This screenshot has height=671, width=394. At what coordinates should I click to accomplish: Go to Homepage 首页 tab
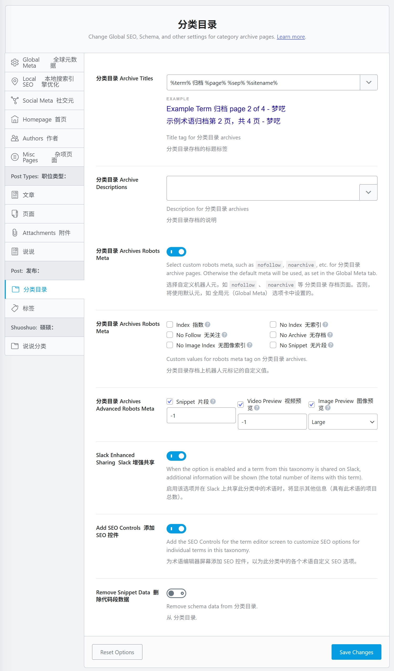point(44,119)
